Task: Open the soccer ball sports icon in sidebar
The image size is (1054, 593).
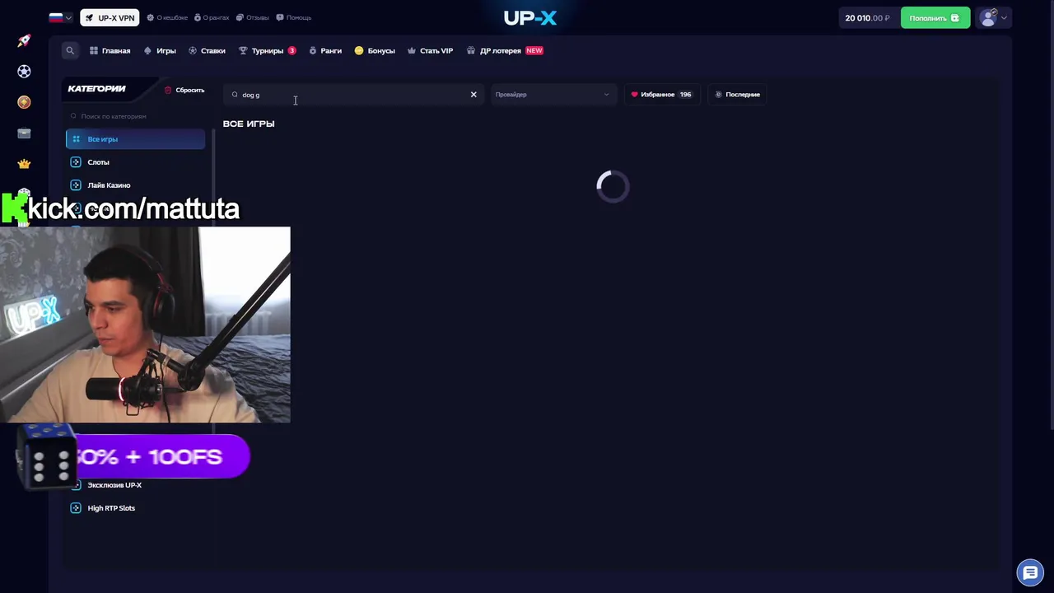Action: coord(24,72)
